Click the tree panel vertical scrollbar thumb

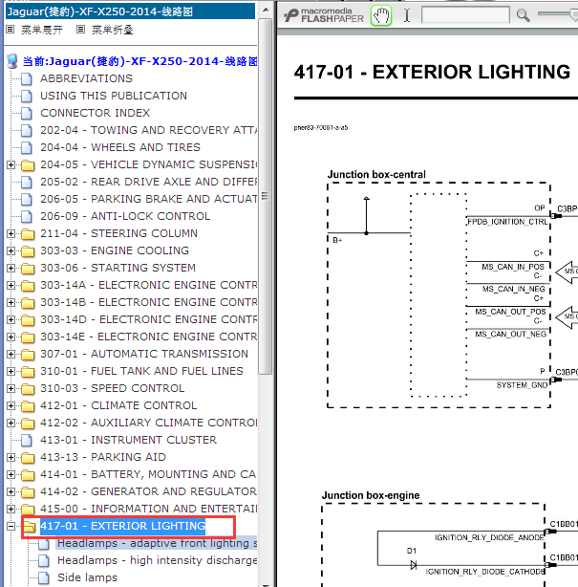pos(266,196)
